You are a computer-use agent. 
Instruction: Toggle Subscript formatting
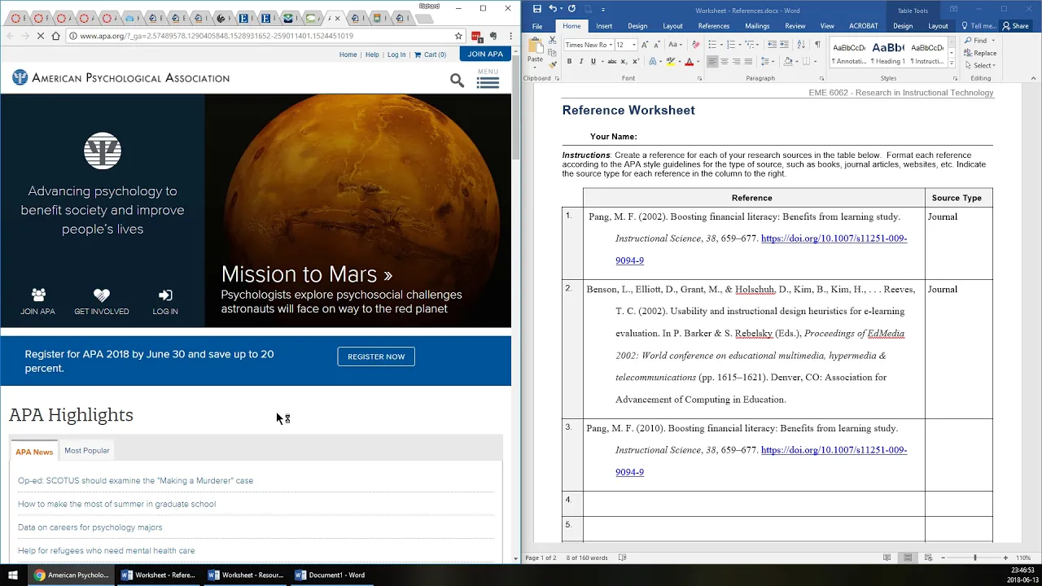click(624, 62)
